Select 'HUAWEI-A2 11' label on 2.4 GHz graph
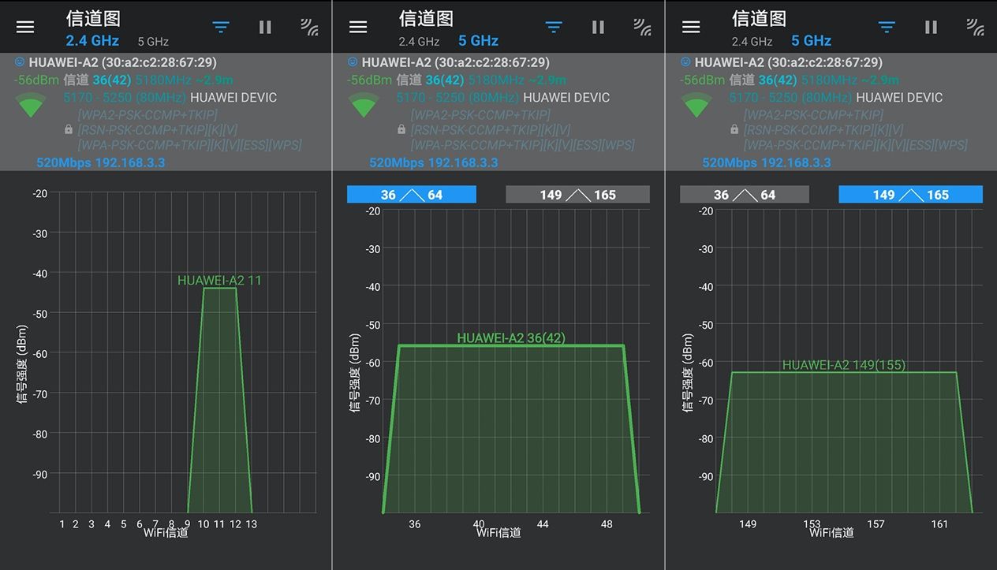This screenshot has height=570, width=997. pos(219,280)
